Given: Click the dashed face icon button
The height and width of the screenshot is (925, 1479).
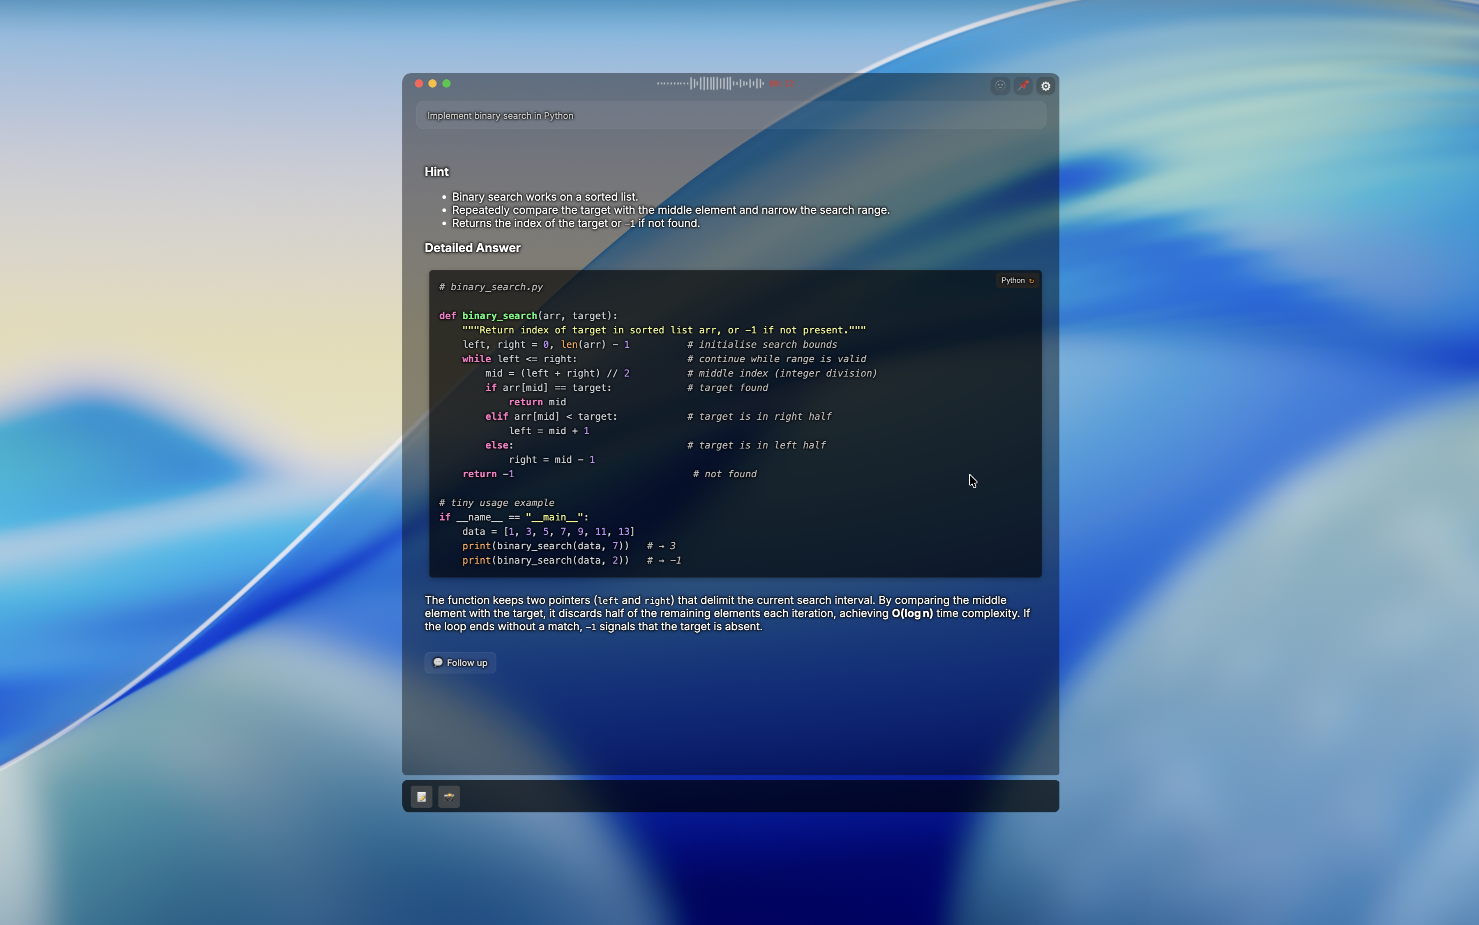Looking at the screenshot, I should pos(1000,86).
